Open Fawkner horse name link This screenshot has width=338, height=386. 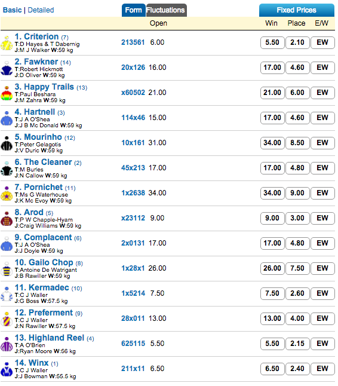point(36,62)
